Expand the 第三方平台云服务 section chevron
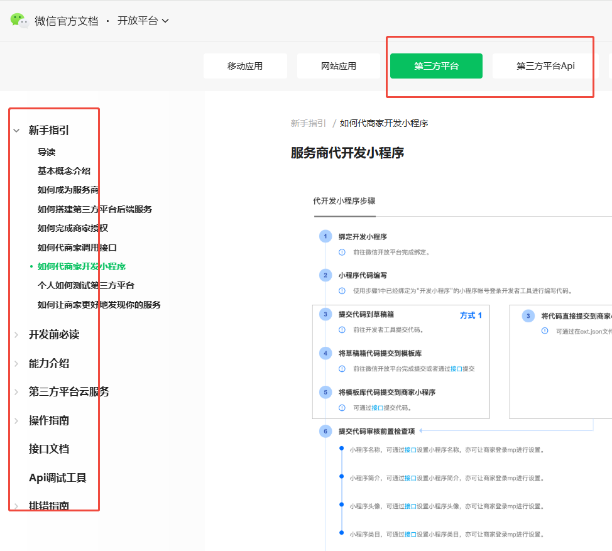612x551 pixels. pos(16,392)
